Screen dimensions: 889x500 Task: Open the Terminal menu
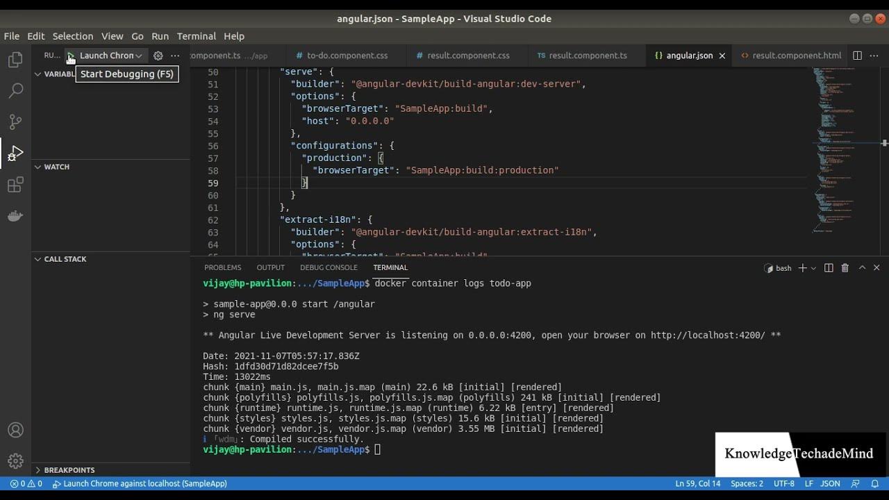click(x=197, y=36)
